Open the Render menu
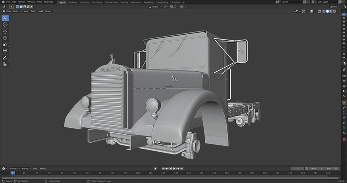 click(22, 2)
